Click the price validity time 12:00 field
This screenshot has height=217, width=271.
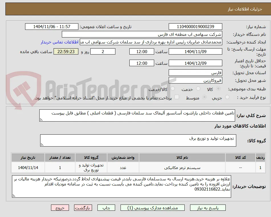(142, 63)
